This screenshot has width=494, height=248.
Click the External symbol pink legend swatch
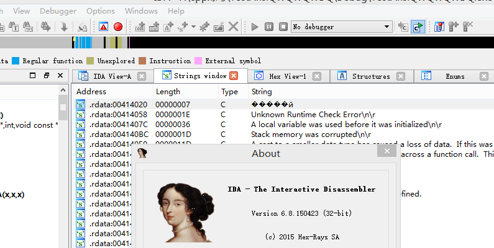point(198,61)
